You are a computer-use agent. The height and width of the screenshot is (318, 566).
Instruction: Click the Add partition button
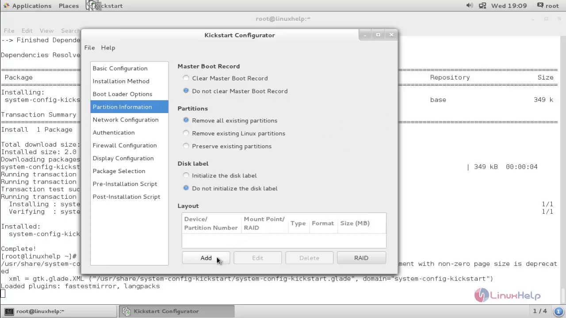(x=206, y=258)
